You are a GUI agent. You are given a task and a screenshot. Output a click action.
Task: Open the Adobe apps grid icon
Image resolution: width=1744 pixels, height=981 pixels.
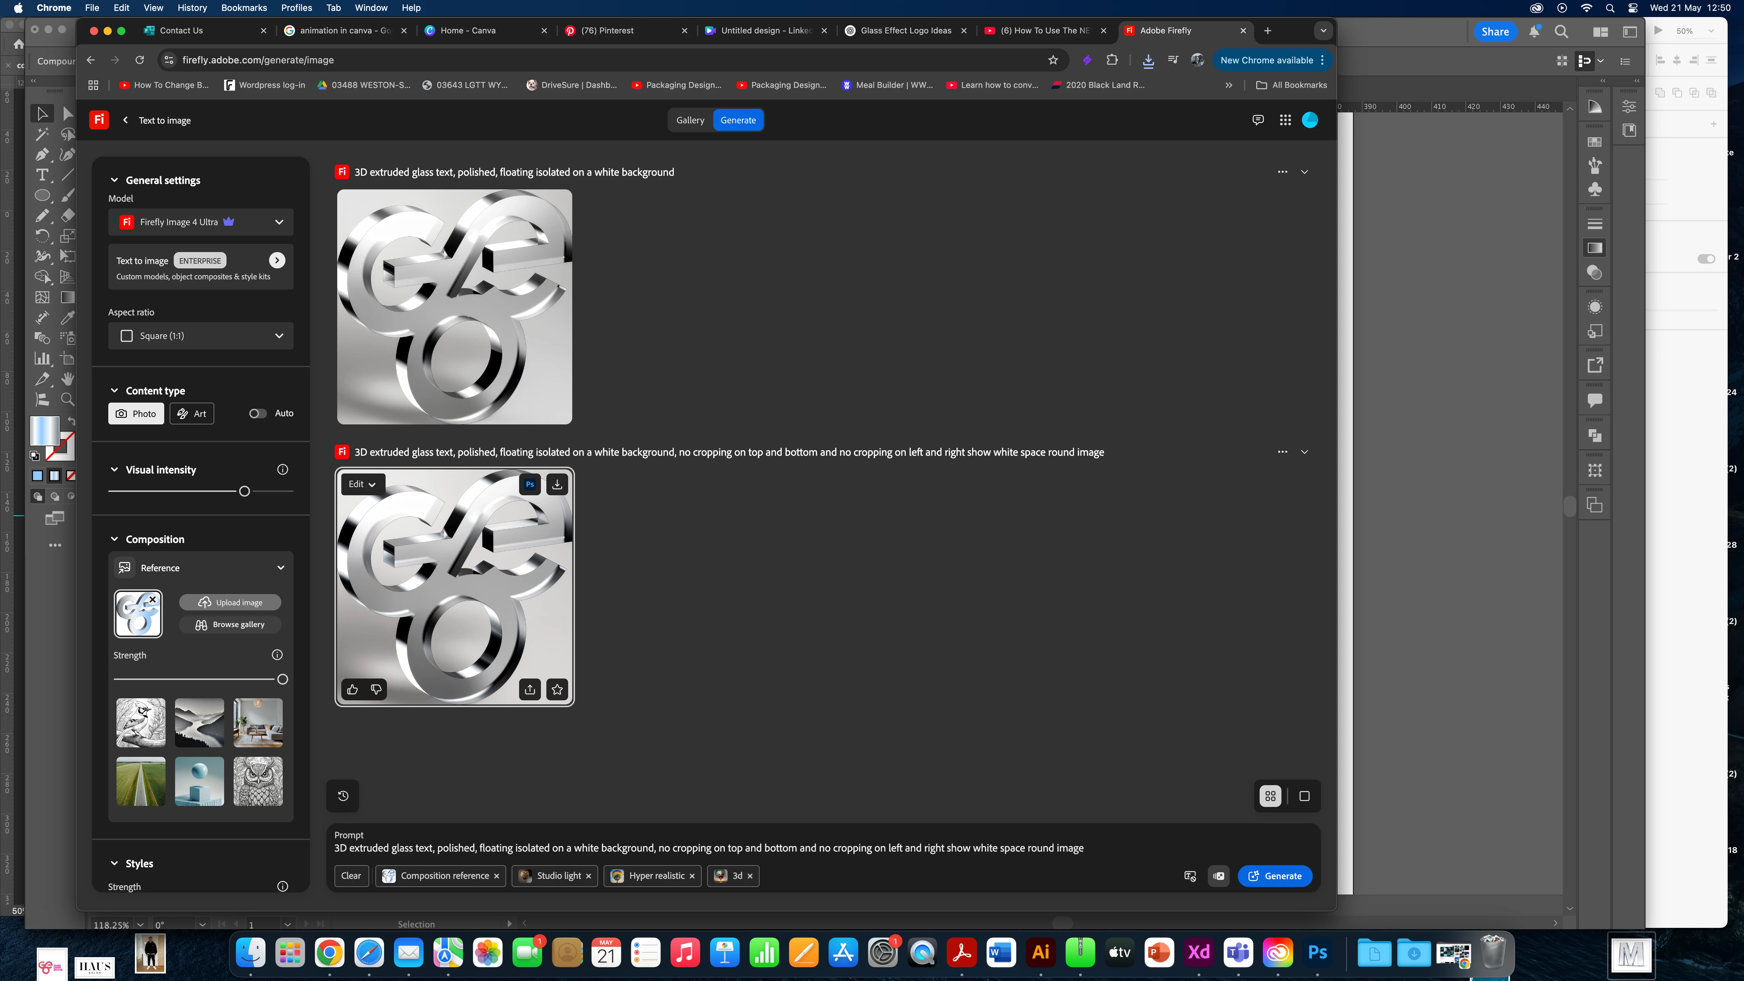[1285, 120]
